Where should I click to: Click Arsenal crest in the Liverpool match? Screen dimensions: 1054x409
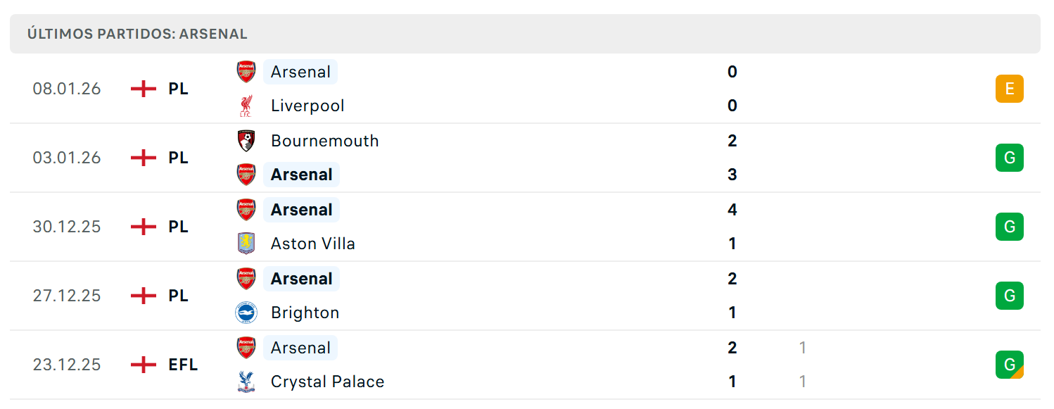(246, 72)
